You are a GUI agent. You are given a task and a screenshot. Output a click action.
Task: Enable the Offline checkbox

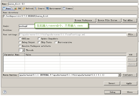click(x=20, y=38)
